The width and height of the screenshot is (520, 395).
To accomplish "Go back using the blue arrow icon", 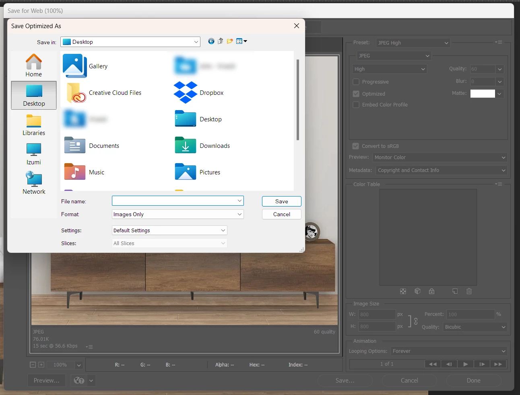I will [211, 41].
